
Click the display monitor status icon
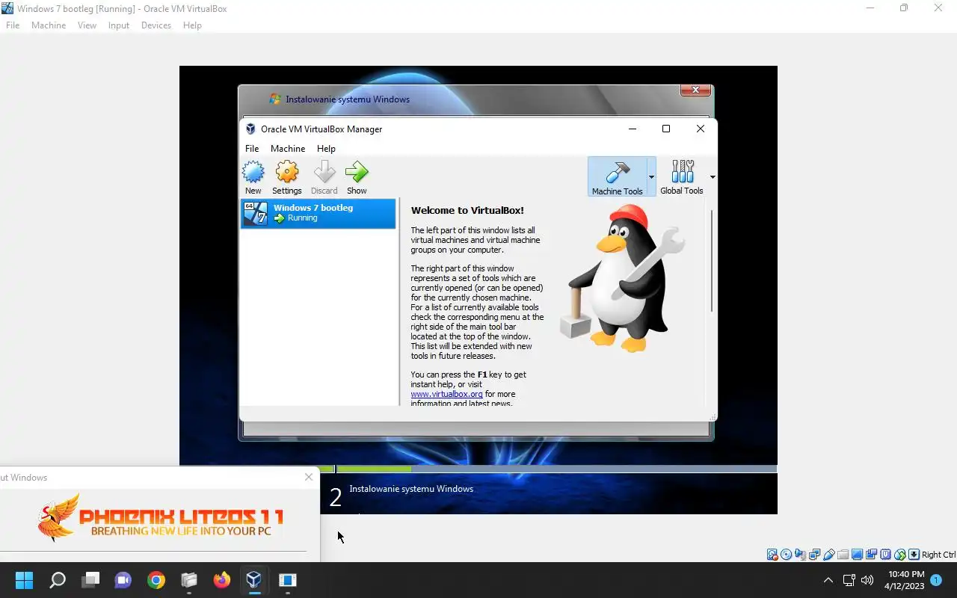coord(857,555)
